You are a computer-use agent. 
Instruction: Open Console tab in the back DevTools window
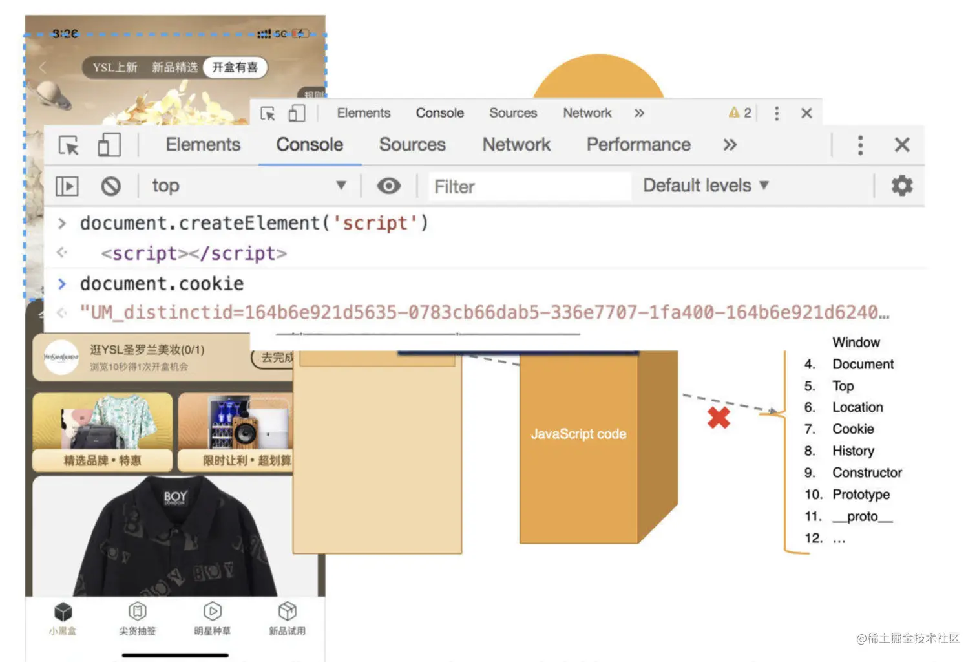pyautogui.click(x=440, y=113)
